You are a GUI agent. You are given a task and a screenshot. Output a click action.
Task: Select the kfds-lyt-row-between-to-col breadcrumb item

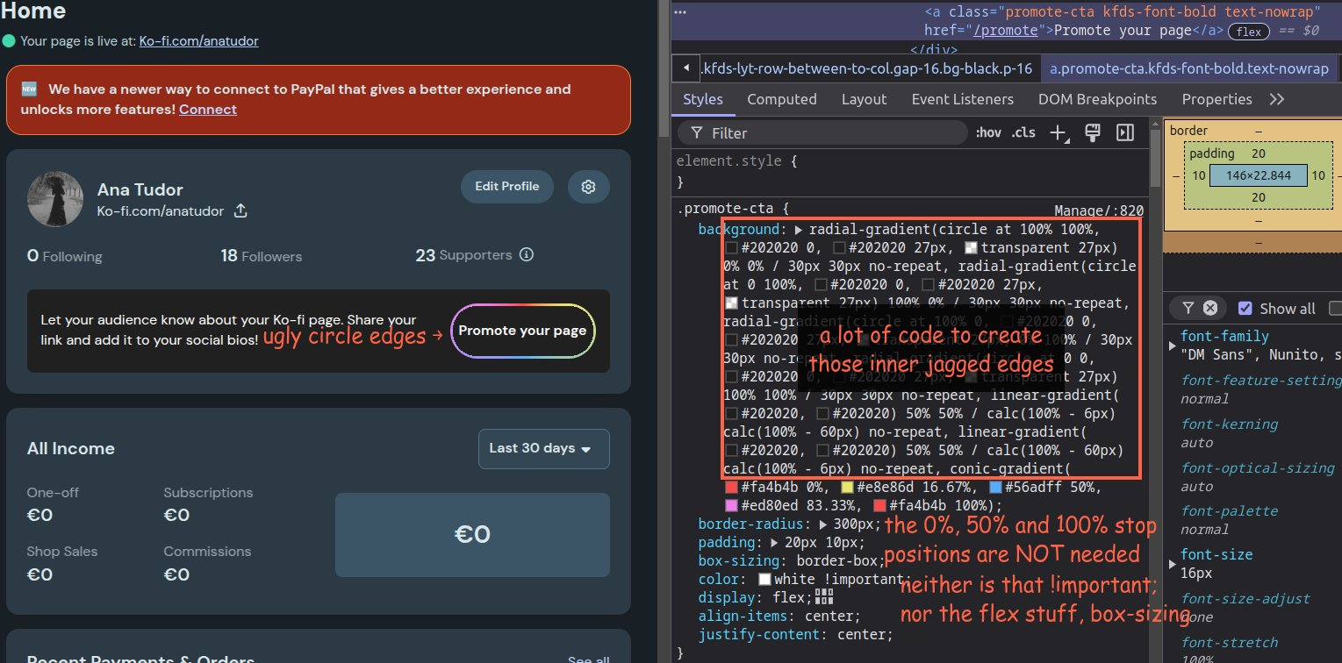click(x=867, y=68)
